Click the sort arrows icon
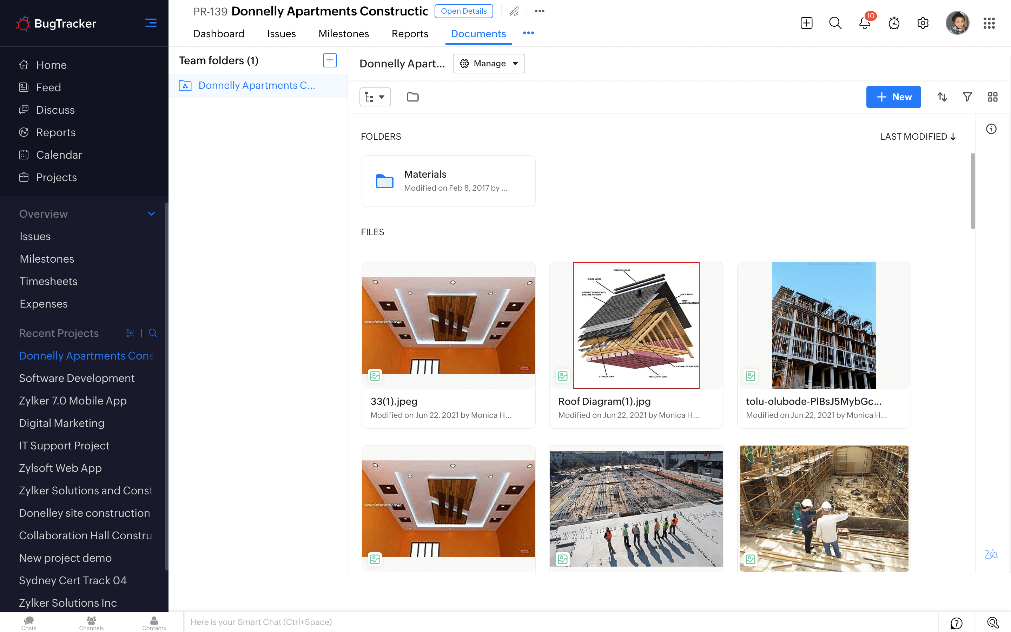Image resolution: width=1011 pixels, height=632 pixels. coord(941,97)
